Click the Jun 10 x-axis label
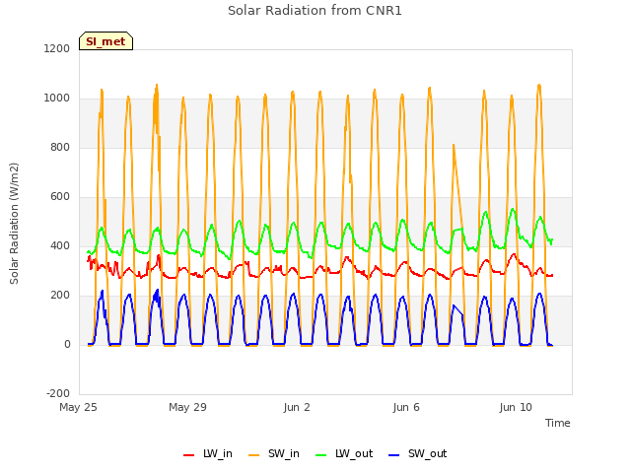Image resolution: width=631 pixels, height=473 pixels. (516, 407)
